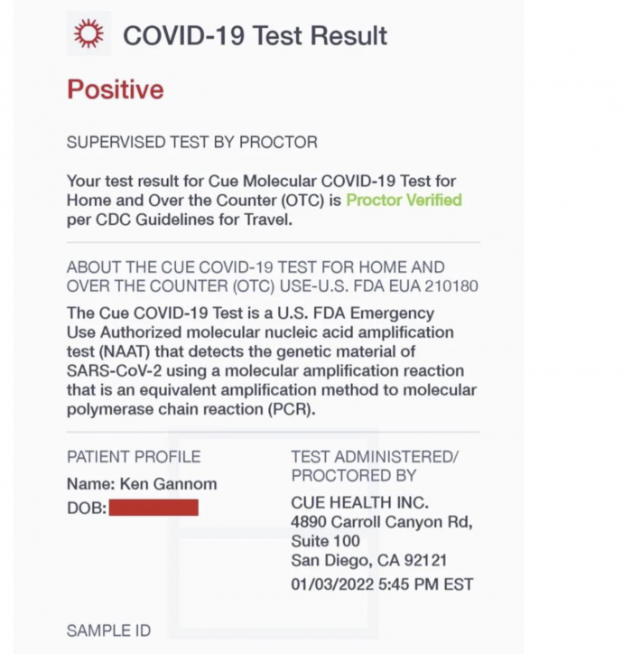
Task: Click the Cue Health Inc. name
Action: point(359,502)
